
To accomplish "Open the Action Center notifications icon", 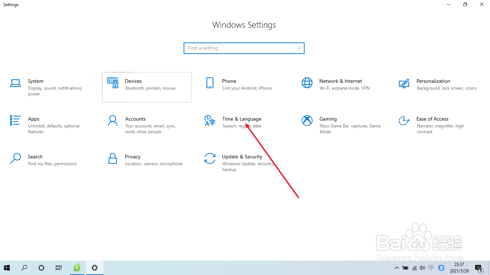I will pyautogui.click(x=478, y=268).
